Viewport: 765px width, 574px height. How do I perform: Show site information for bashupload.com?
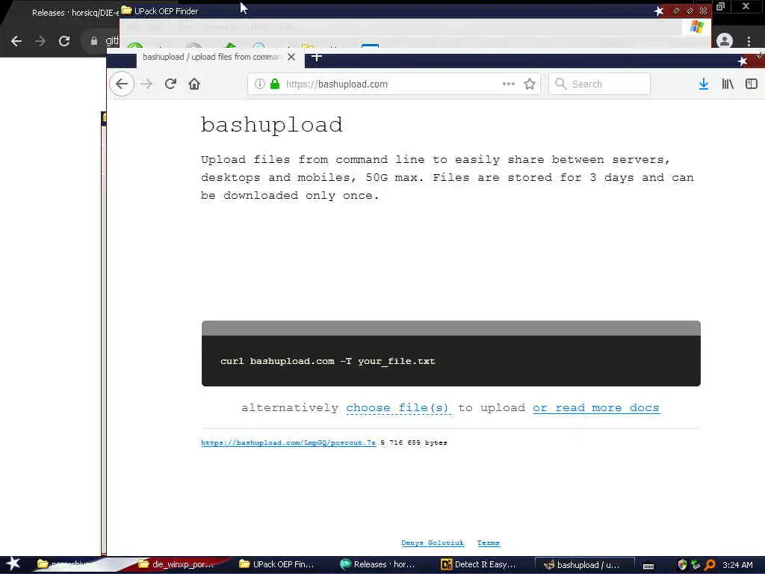coord(259,84)
